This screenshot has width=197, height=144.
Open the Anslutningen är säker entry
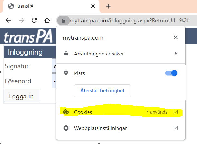pos(121,54)
